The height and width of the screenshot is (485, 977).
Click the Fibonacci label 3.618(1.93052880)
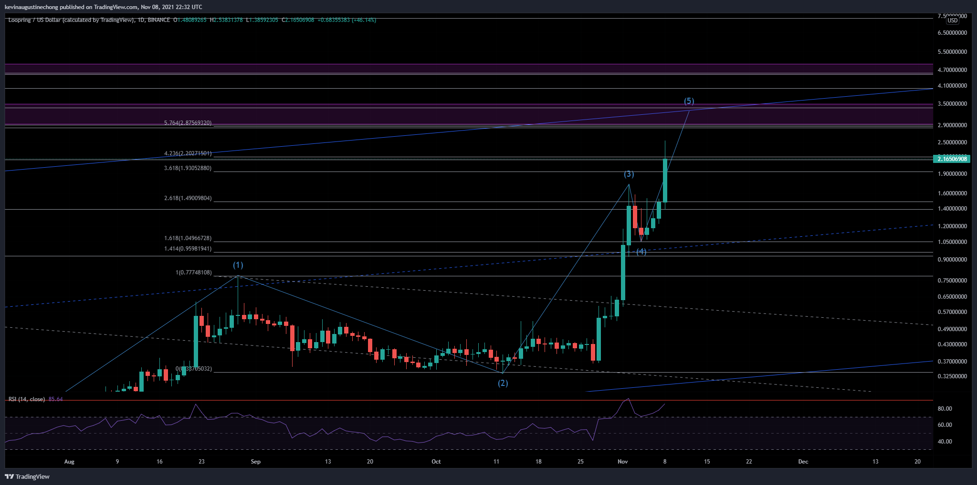tap(188, 168)
